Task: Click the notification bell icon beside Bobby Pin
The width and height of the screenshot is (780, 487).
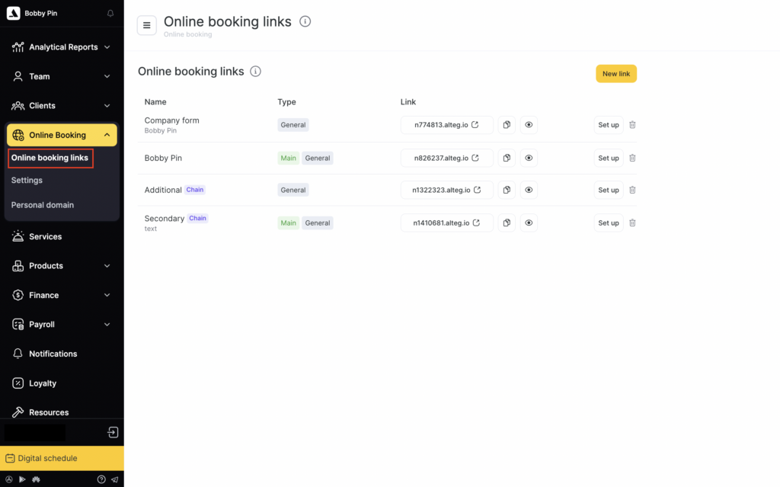Action: coord(110,14)
